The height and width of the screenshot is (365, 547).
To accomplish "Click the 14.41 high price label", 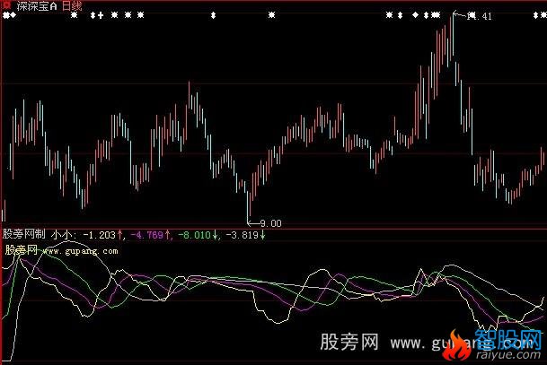I will [x=480, y=16].
